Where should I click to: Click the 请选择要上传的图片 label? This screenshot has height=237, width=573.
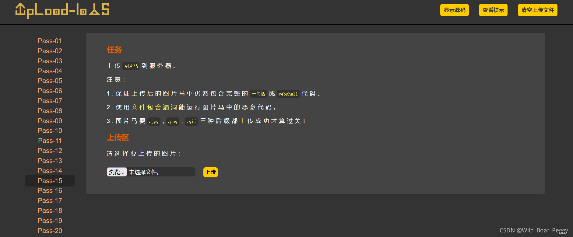pos(143,153)
